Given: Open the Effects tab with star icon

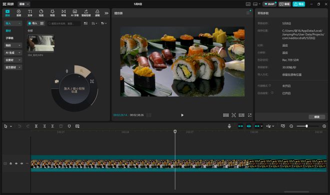Looking at the screenshot, I should point(52,13).
